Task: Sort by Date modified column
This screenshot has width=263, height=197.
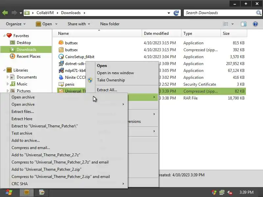Action: [161, 33]
